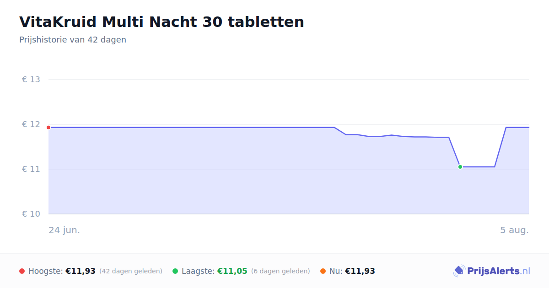Select the orange Nu legend dot

pos(323,271)
